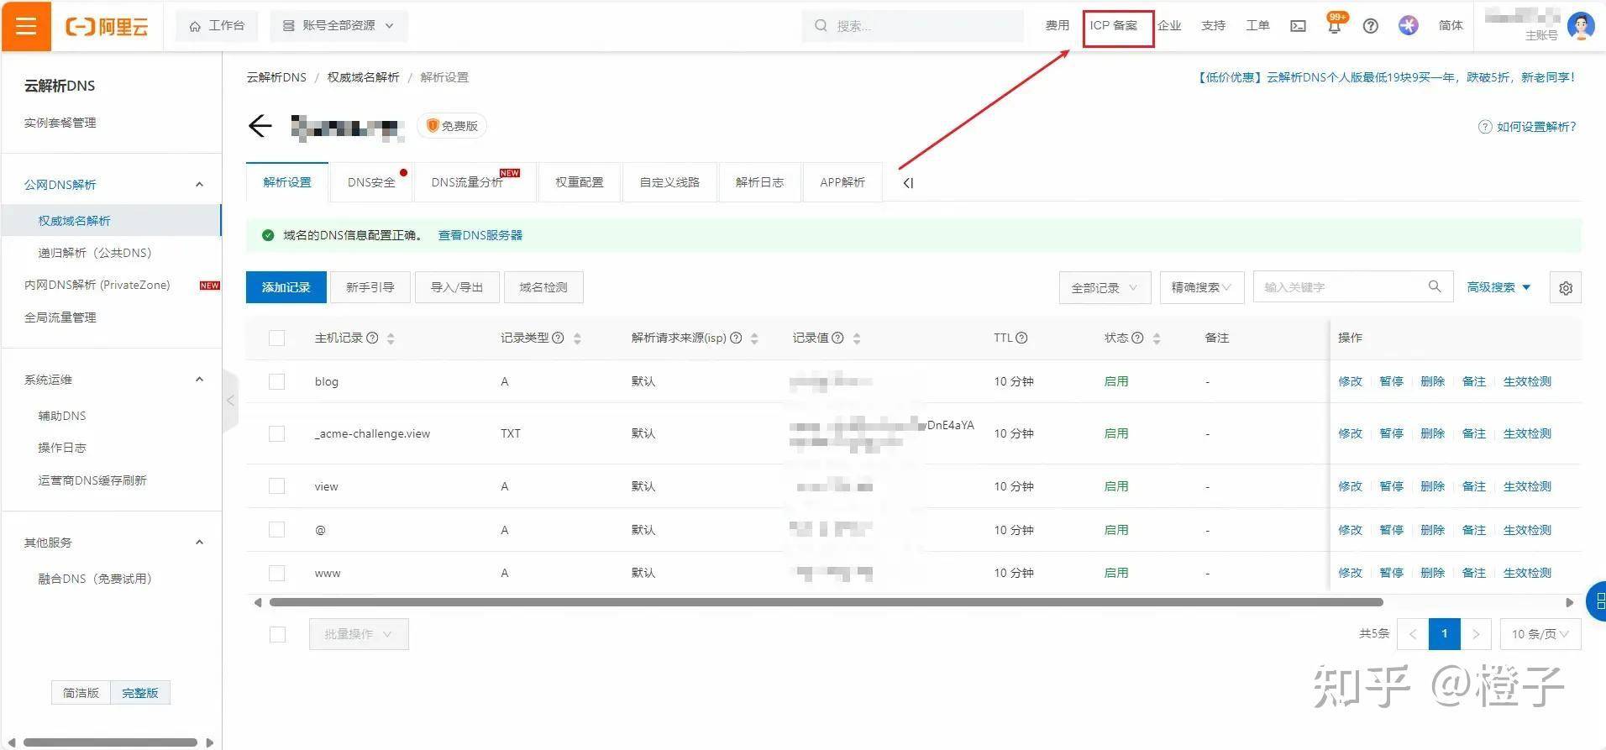Open 精确搜索 dropdown
The image size is (1606, 750).
click(1201, 287)
